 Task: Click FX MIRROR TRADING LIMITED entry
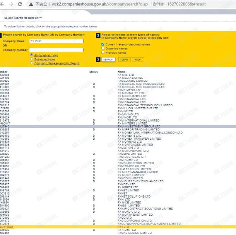tap(139, 130)
